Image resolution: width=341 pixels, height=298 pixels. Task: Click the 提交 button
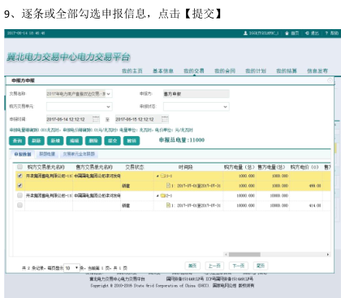click(112, 141)
